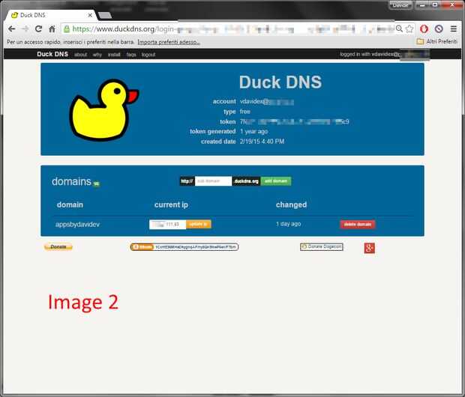
Task: Click the yellow duck logo image
Action: click(103, 109)
